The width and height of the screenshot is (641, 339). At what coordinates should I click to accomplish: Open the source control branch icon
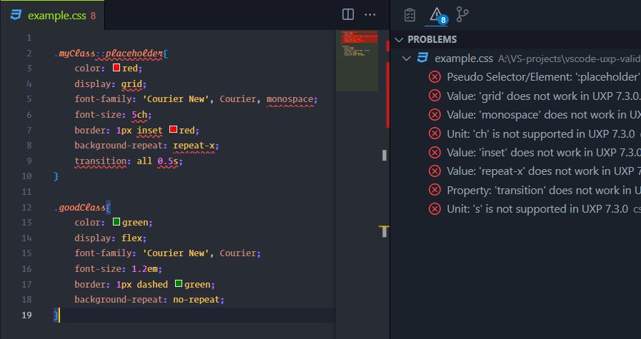(x=462, y=14)
